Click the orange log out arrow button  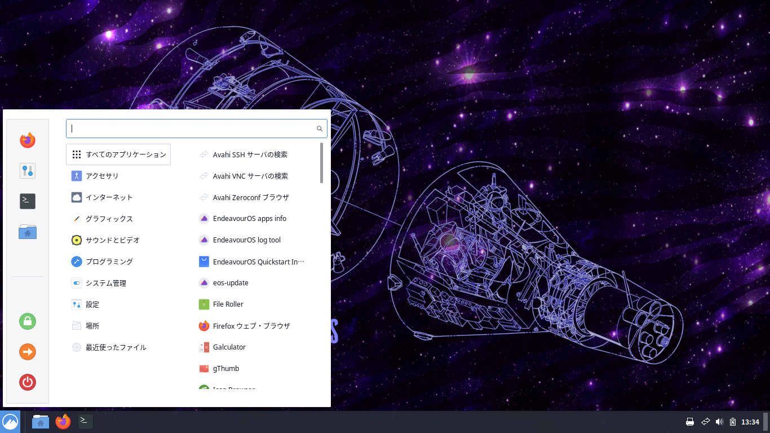28,352
